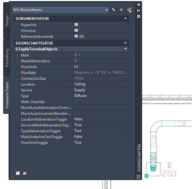Click formula indicator icon beside ConnectionSize
This screenshot has height=189, width=192.
(16, 79)
